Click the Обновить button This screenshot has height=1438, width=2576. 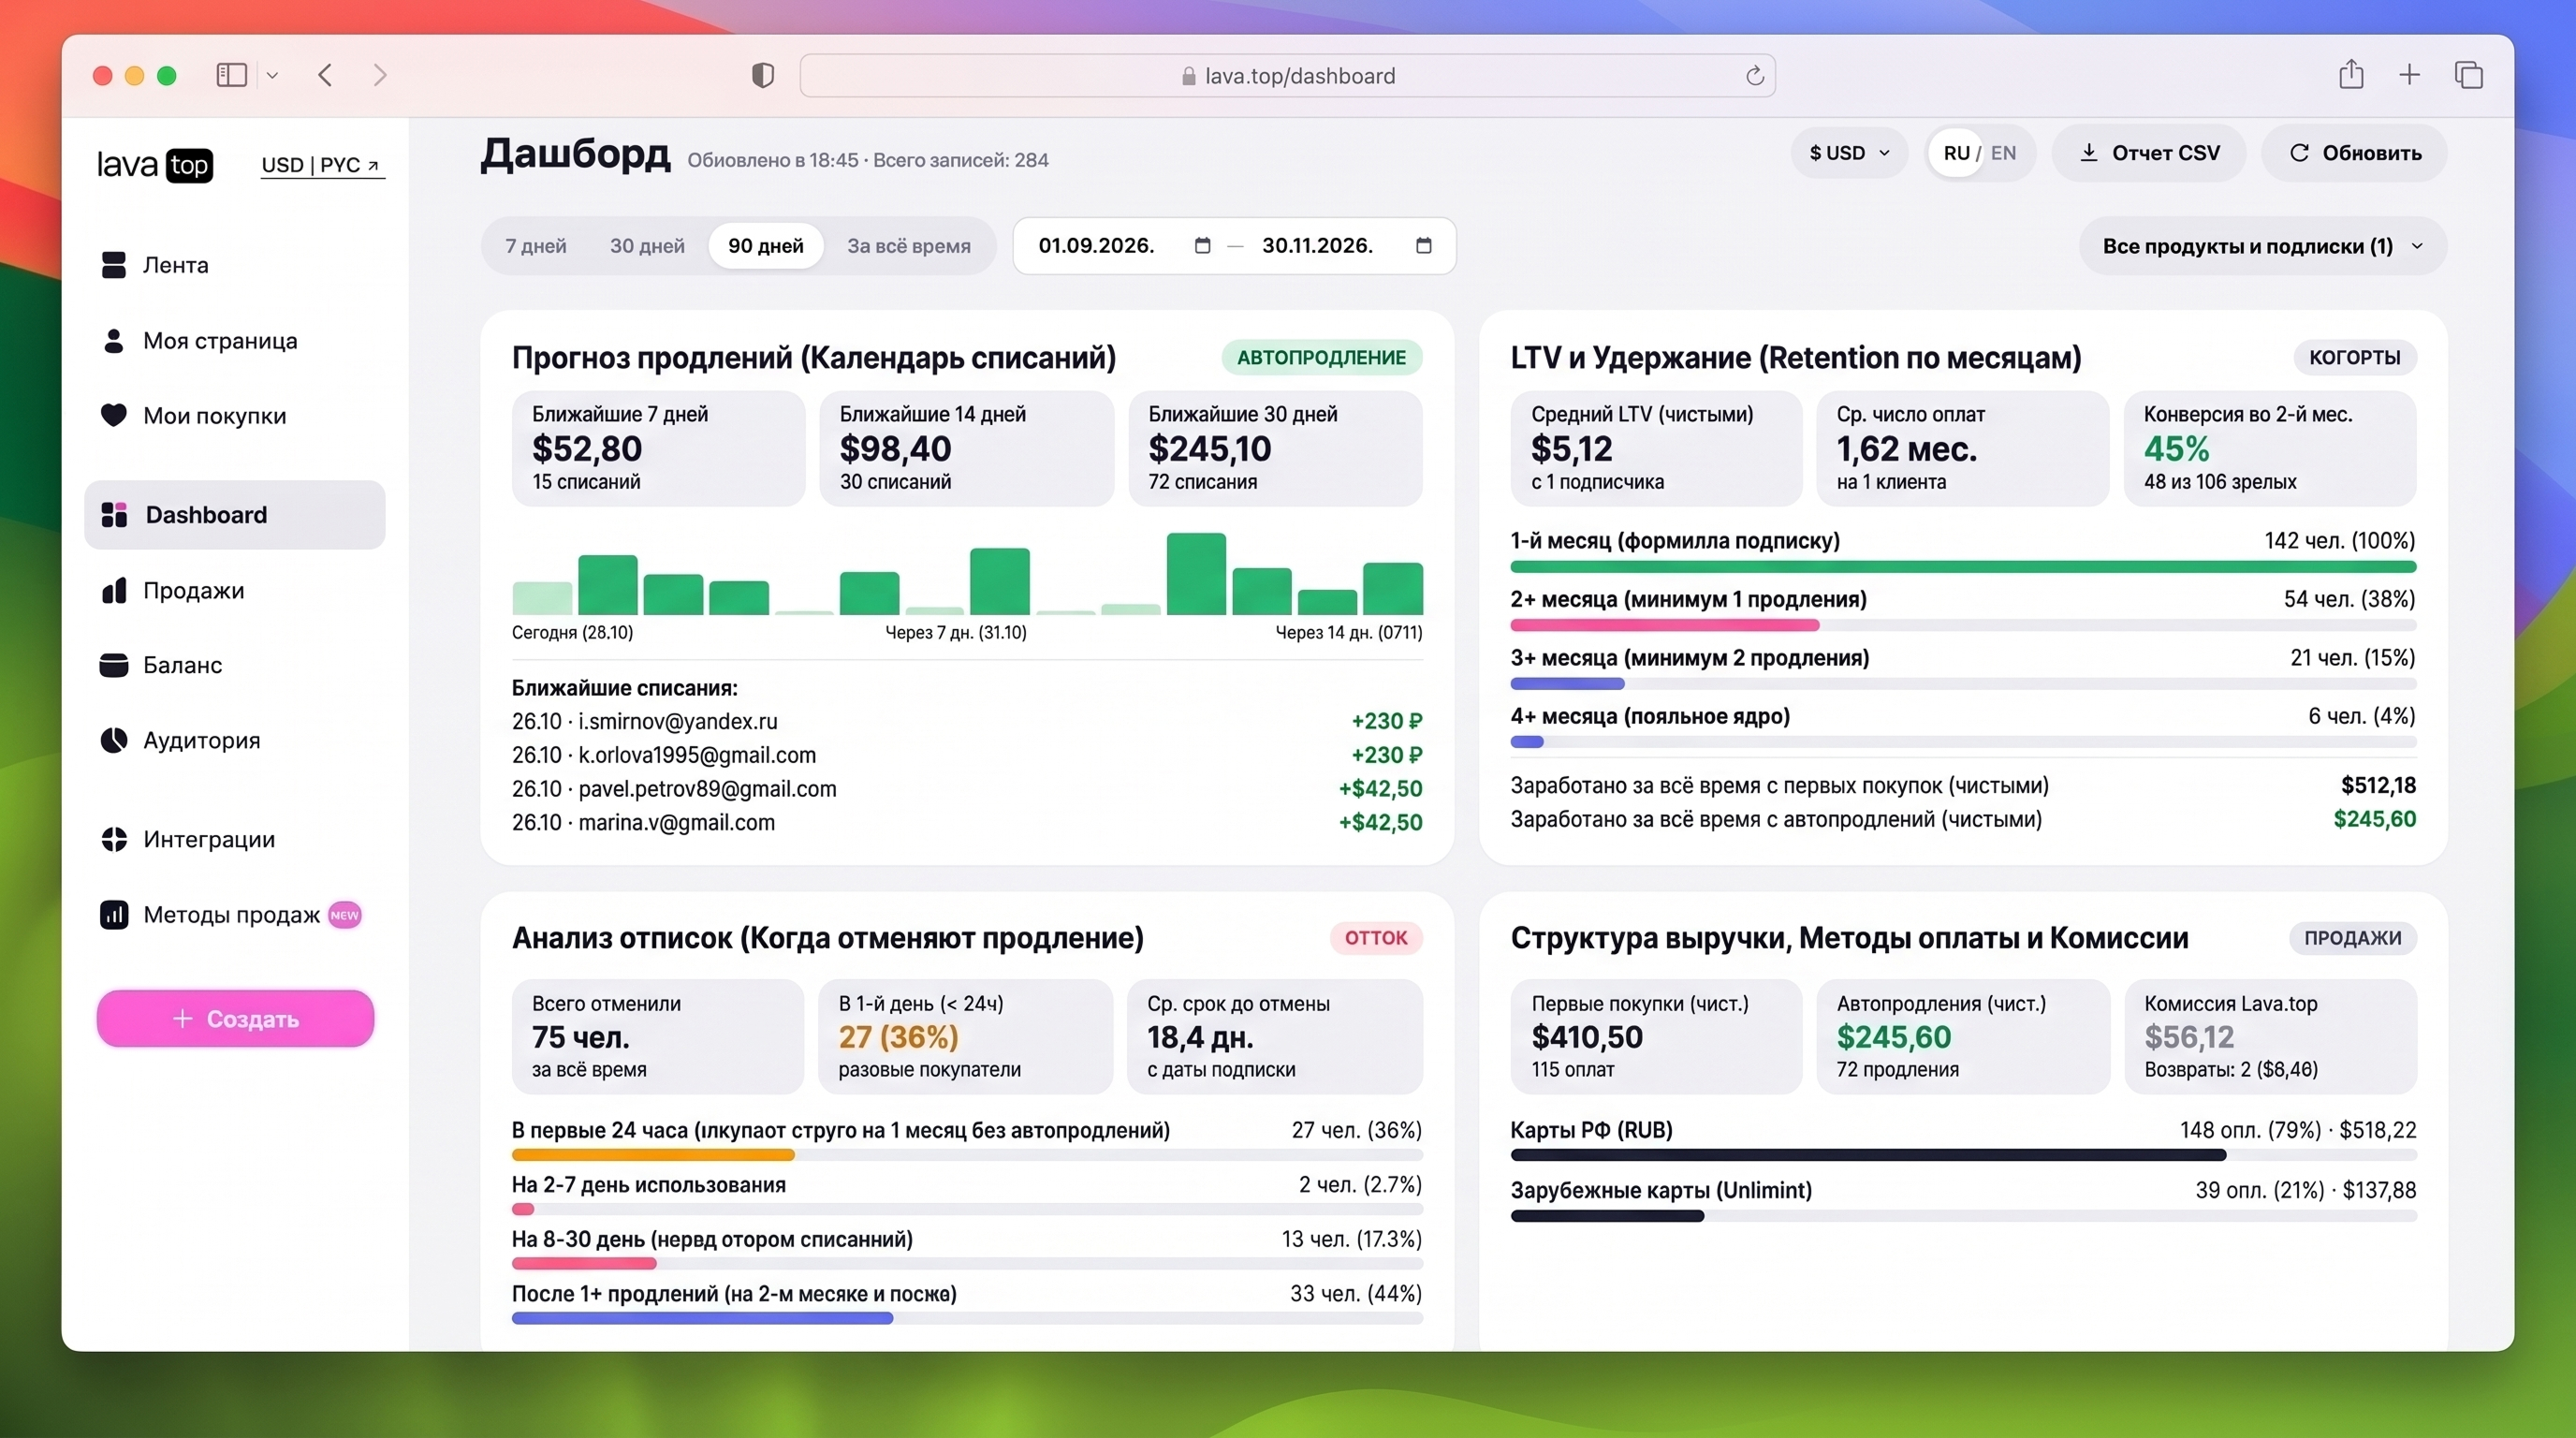tap(2354, 153)
